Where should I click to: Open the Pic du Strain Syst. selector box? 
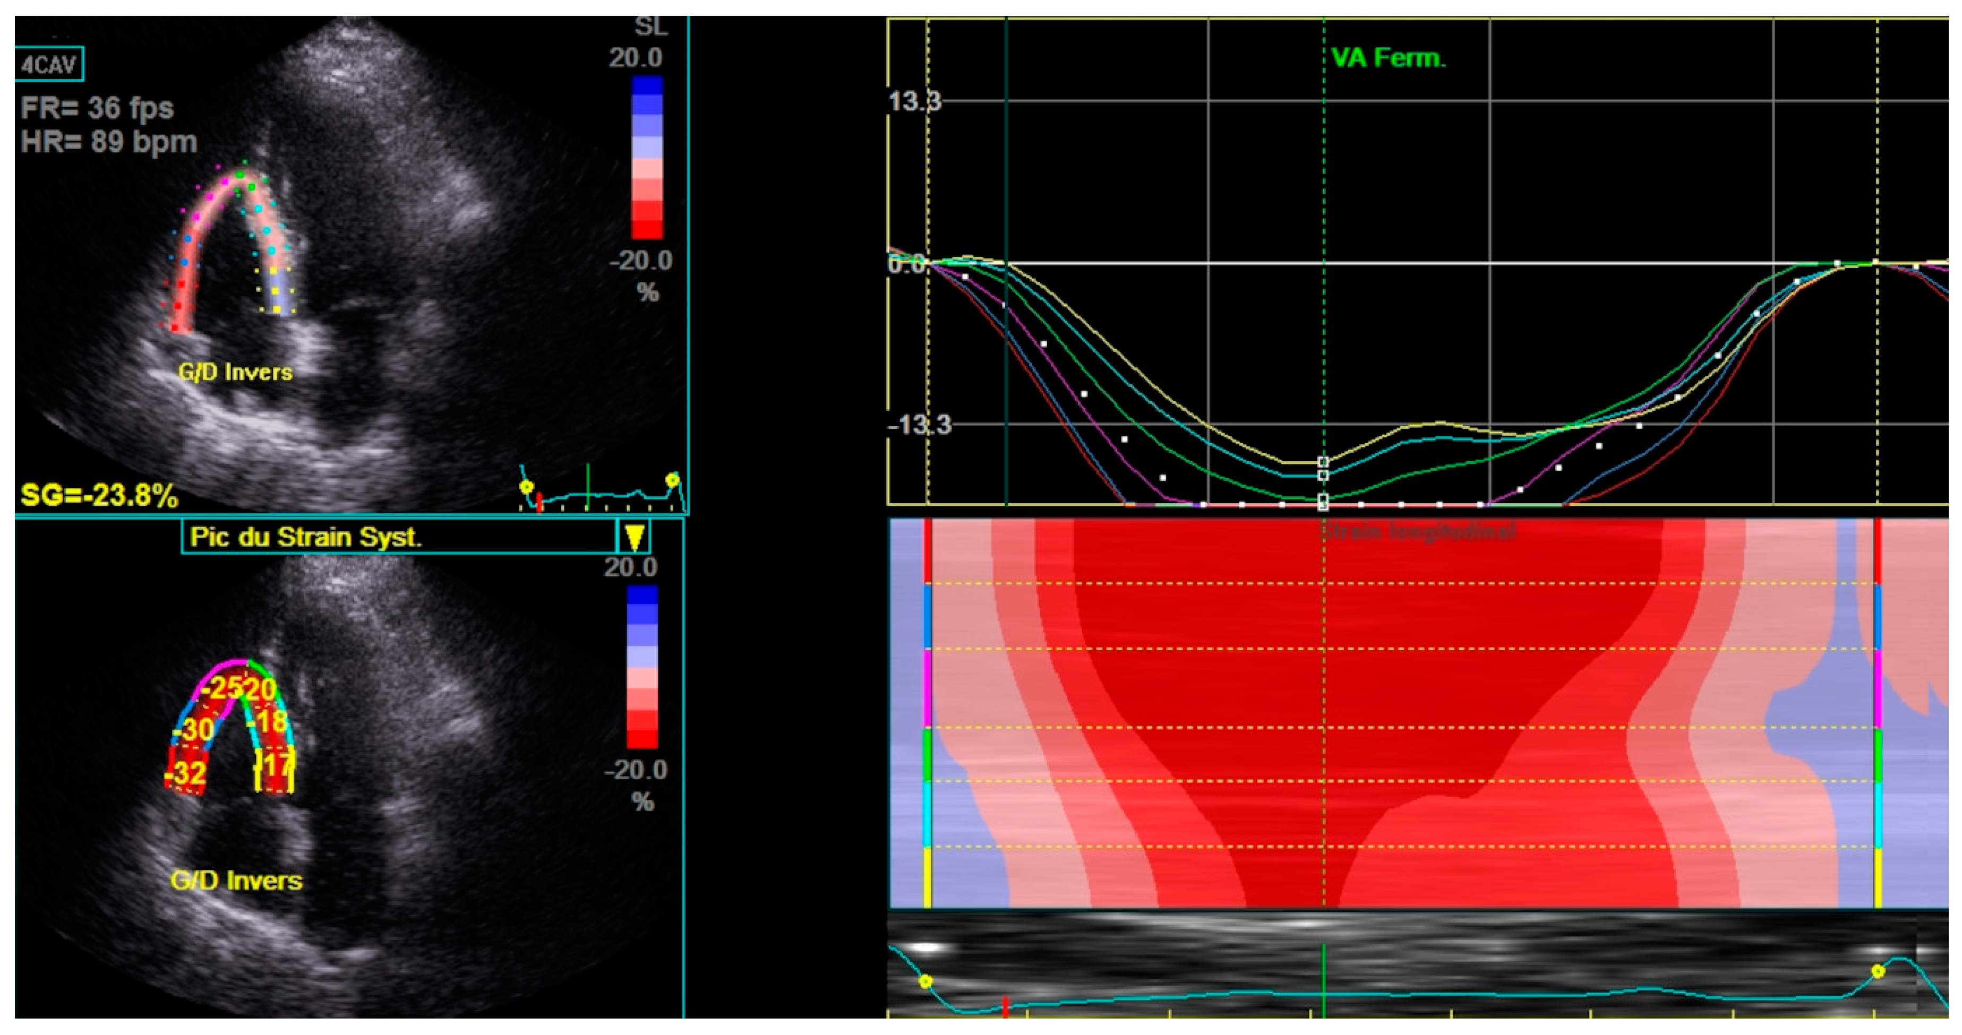coord(398,537)
